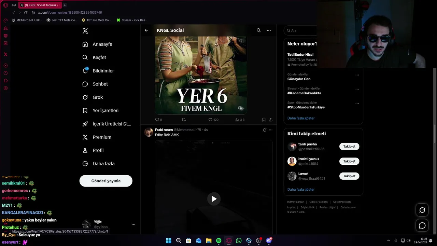
Task: Open Günaydın Can trend
Action: 299,79
